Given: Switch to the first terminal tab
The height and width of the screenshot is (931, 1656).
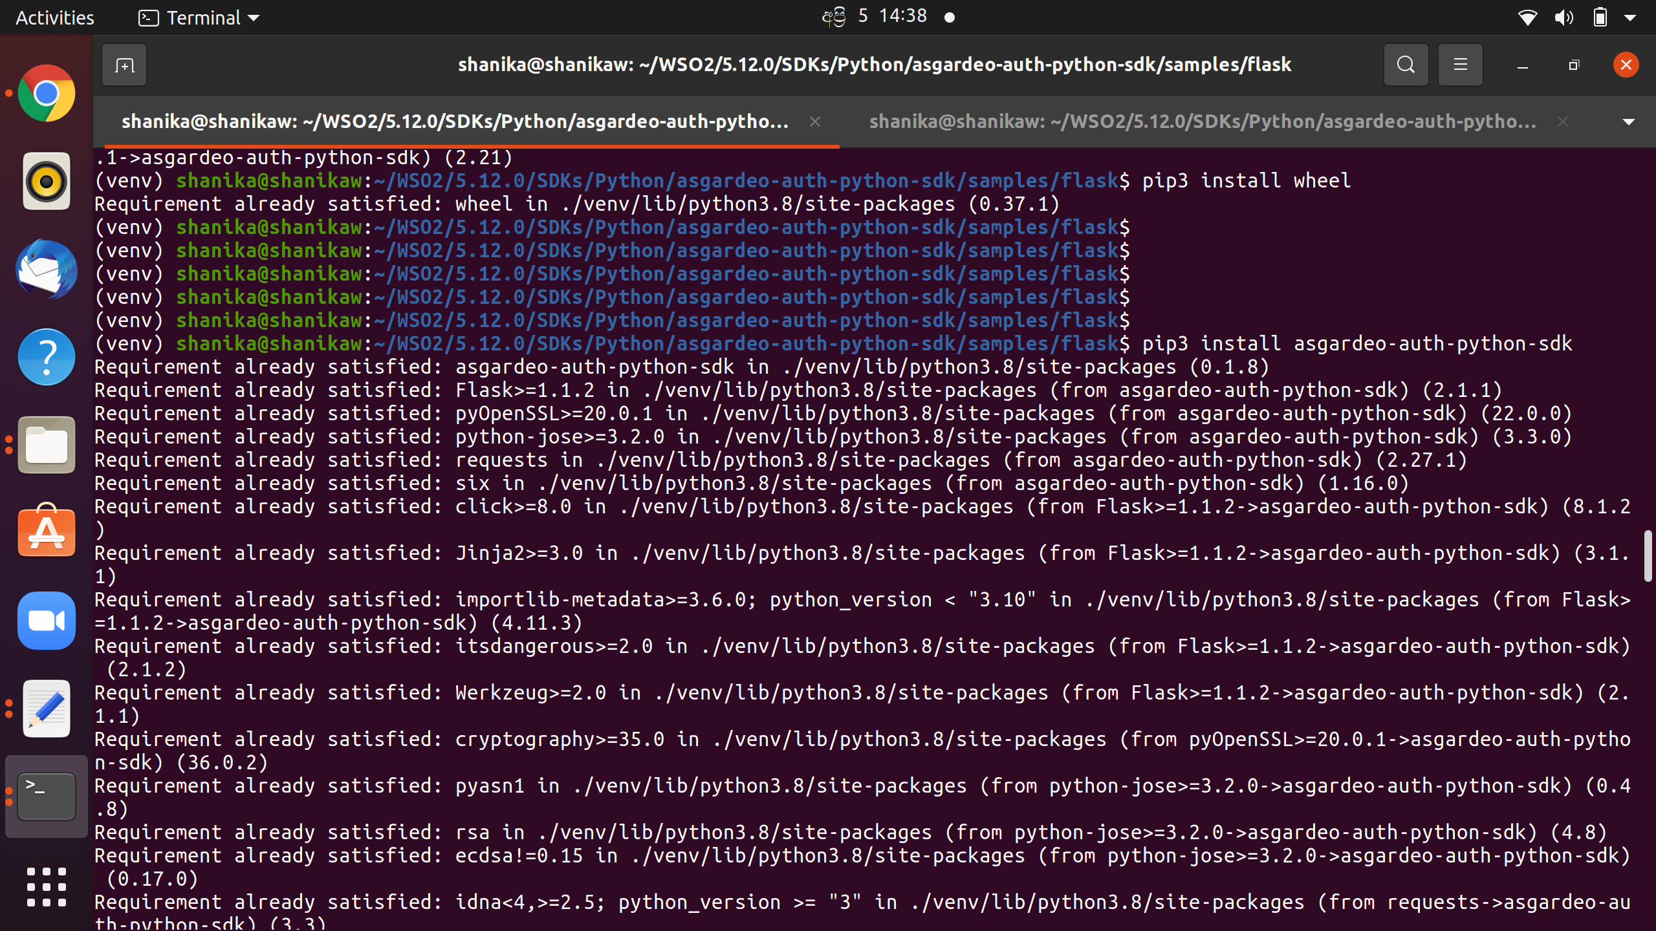Looking at the screenshot, I should 455,122.
